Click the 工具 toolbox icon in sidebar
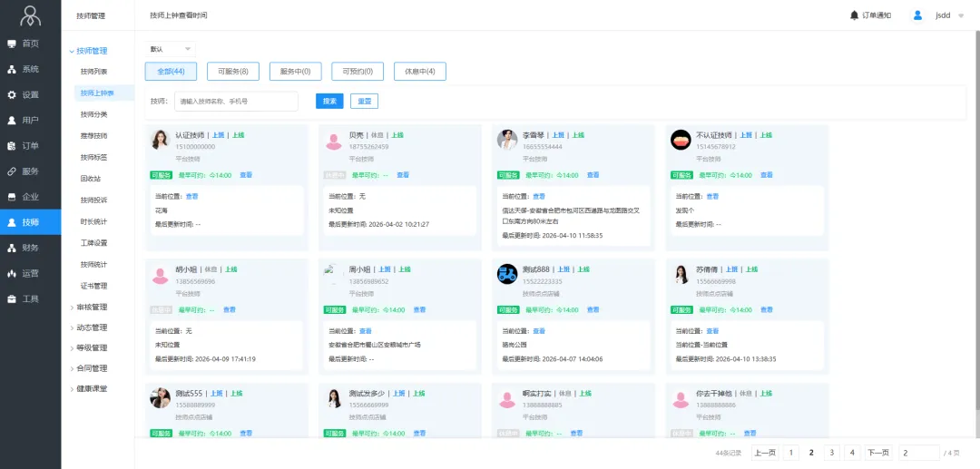This screenshot has height=469, width=980. tap(12, 298)
